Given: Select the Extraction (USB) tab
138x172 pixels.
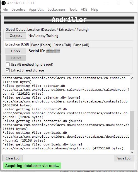Looking at the screenshot, I should click(x=17, y=44).
